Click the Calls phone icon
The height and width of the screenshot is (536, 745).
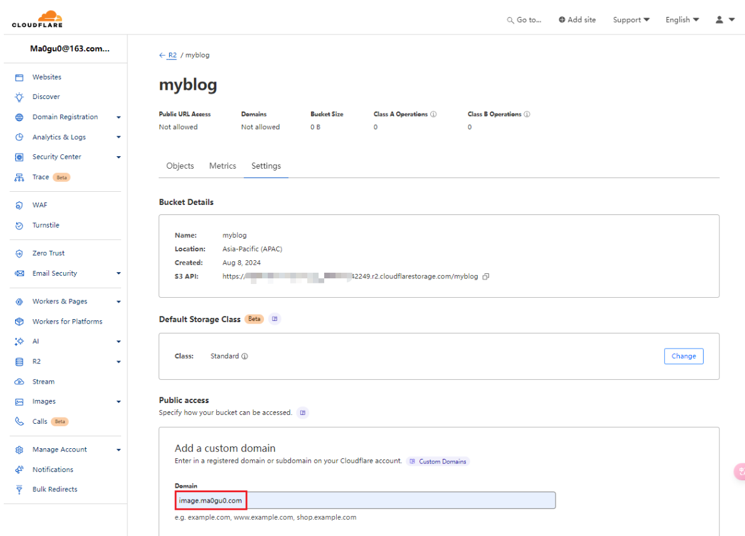tap(19, 421)
